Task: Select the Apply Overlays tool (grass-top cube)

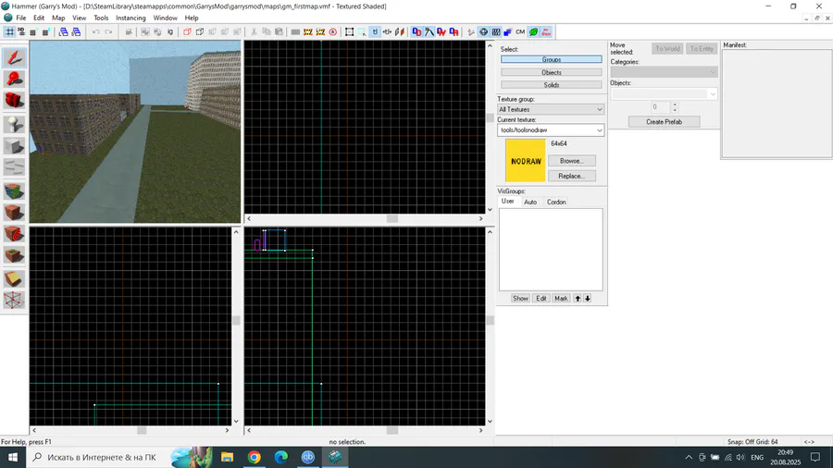Action: pos(14,256)
